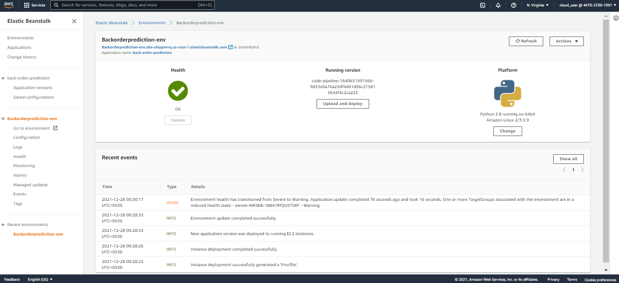The width and height of the screenshot is (619, 283).
Task: Click the Details column header
Action: (x=198, y=187)
